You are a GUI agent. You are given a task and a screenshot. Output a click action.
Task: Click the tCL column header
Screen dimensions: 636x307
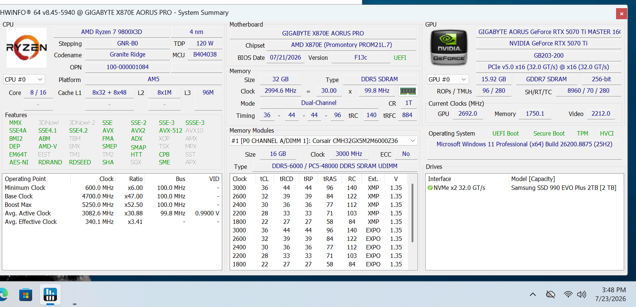pyautogui.click(x=264, y=179)
